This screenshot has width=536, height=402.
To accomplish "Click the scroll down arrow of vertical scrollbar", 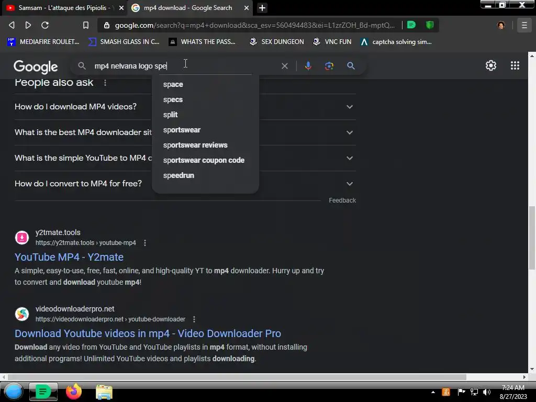I will coord(532,369).
